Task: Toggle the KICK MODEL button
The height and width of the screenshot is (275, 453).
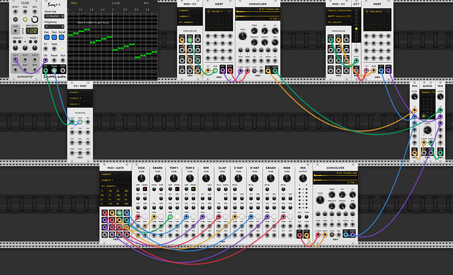Action: pos(145,189)
